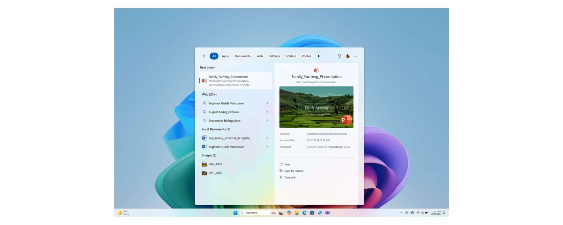Open Microsoft Teams from the taskbar
The width and height of the screenshot is (563, 225).
(327, 213)
